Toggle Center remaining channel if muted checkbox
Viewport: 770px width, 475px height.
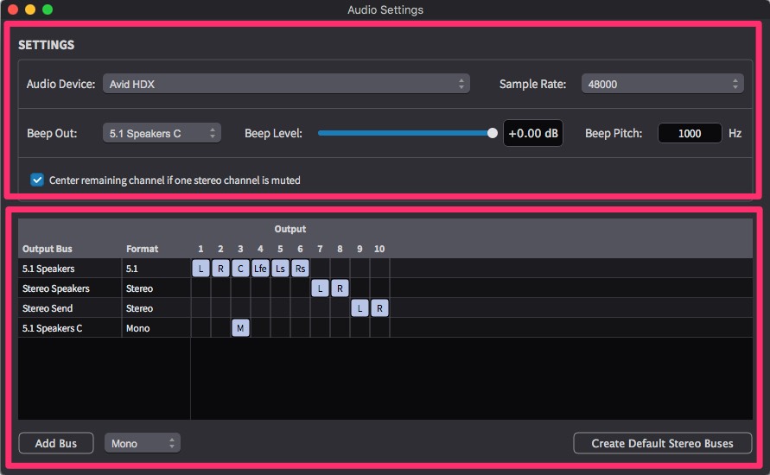click(37, 180)
